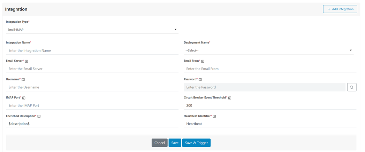The height and width of the screenshot is (152, 365).
Task: Open the Integration Type dropdown
Action: pos(92,30)
